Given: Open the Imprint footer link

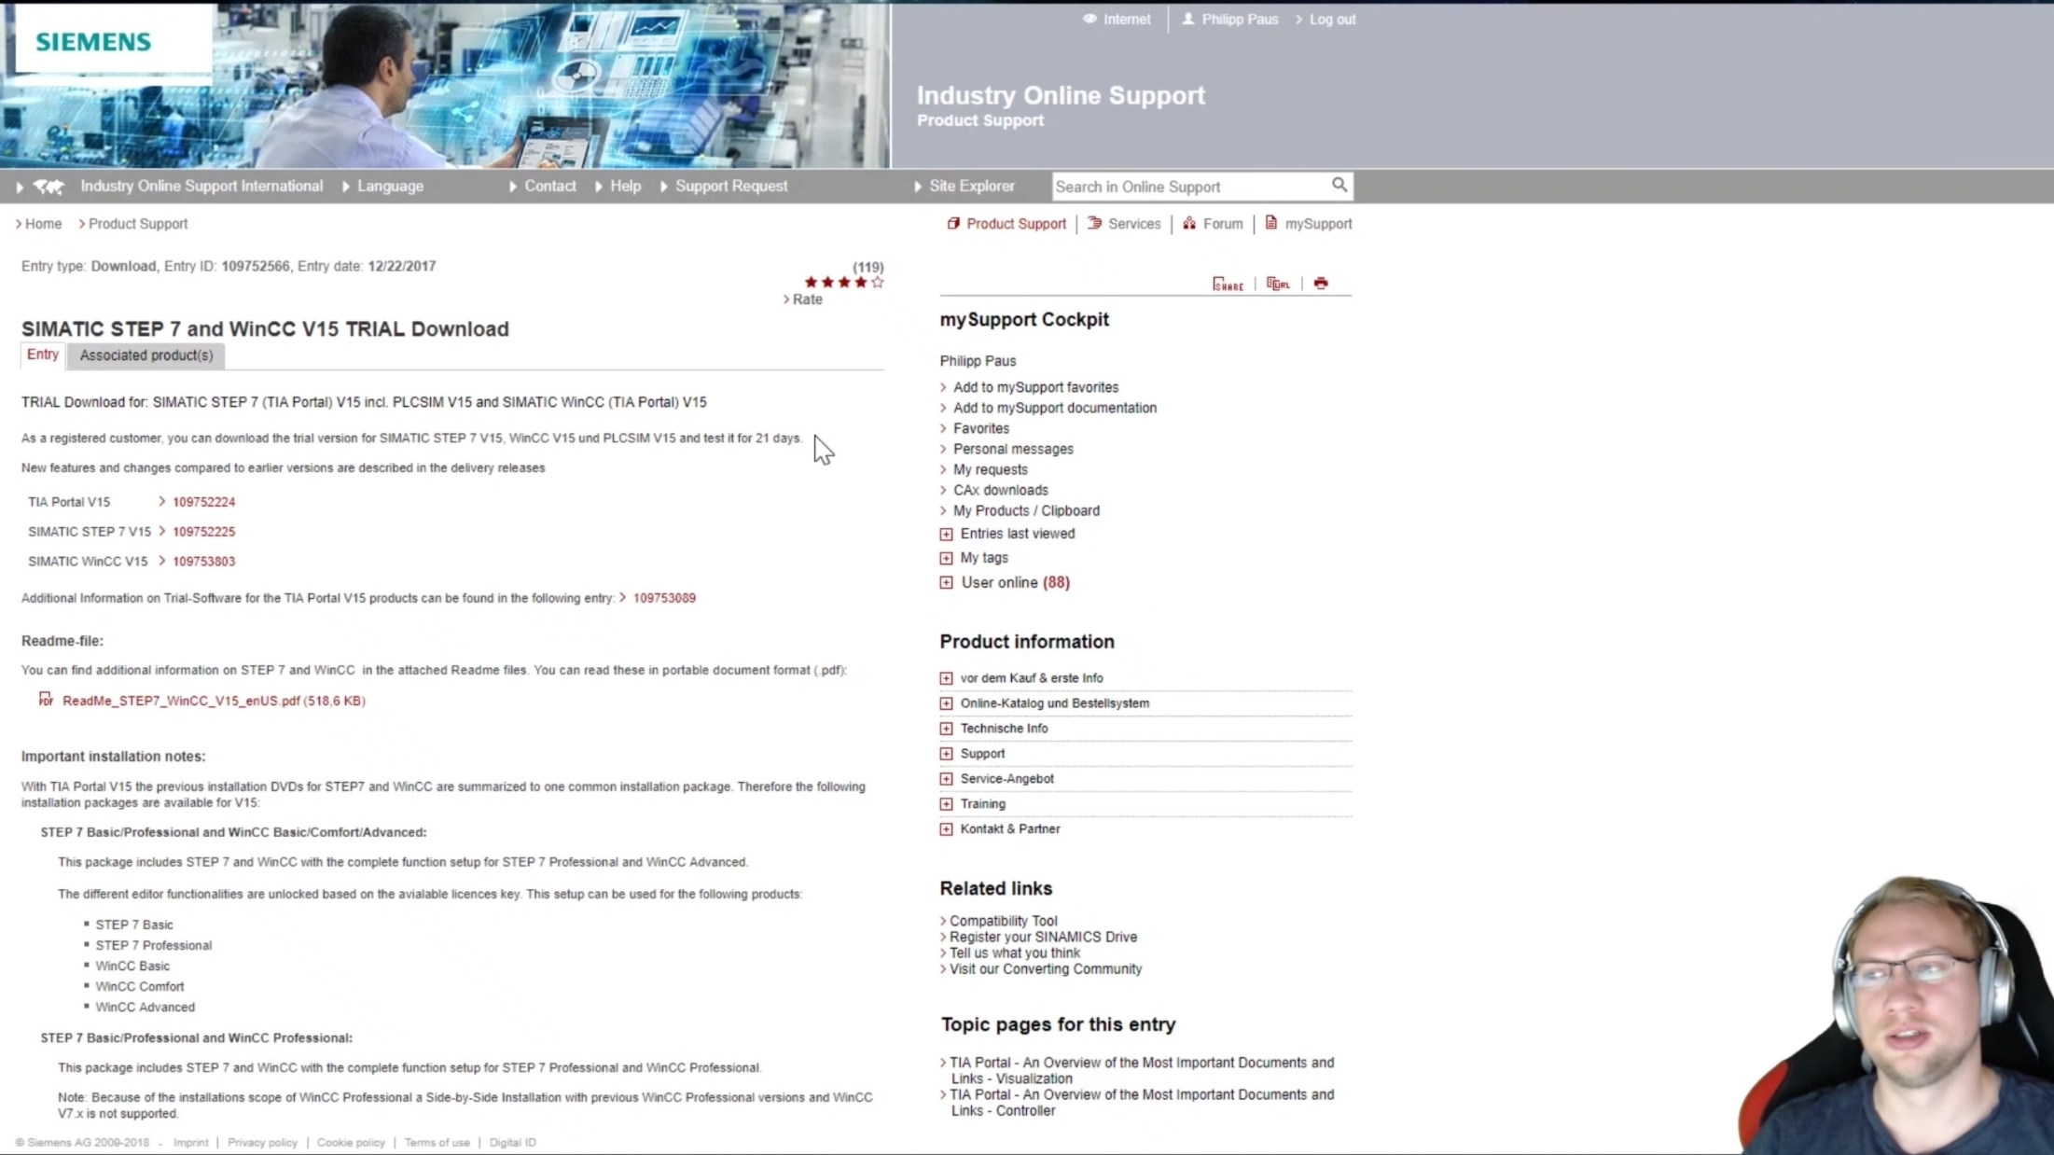Looking at the screenshot, I should 191,1142.
